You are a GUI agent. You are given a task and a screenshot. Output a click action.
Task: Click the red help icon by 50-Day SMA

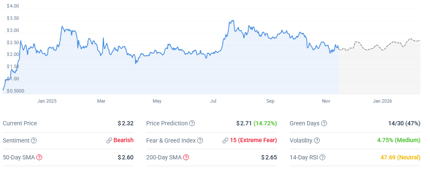tap(39, 158)
